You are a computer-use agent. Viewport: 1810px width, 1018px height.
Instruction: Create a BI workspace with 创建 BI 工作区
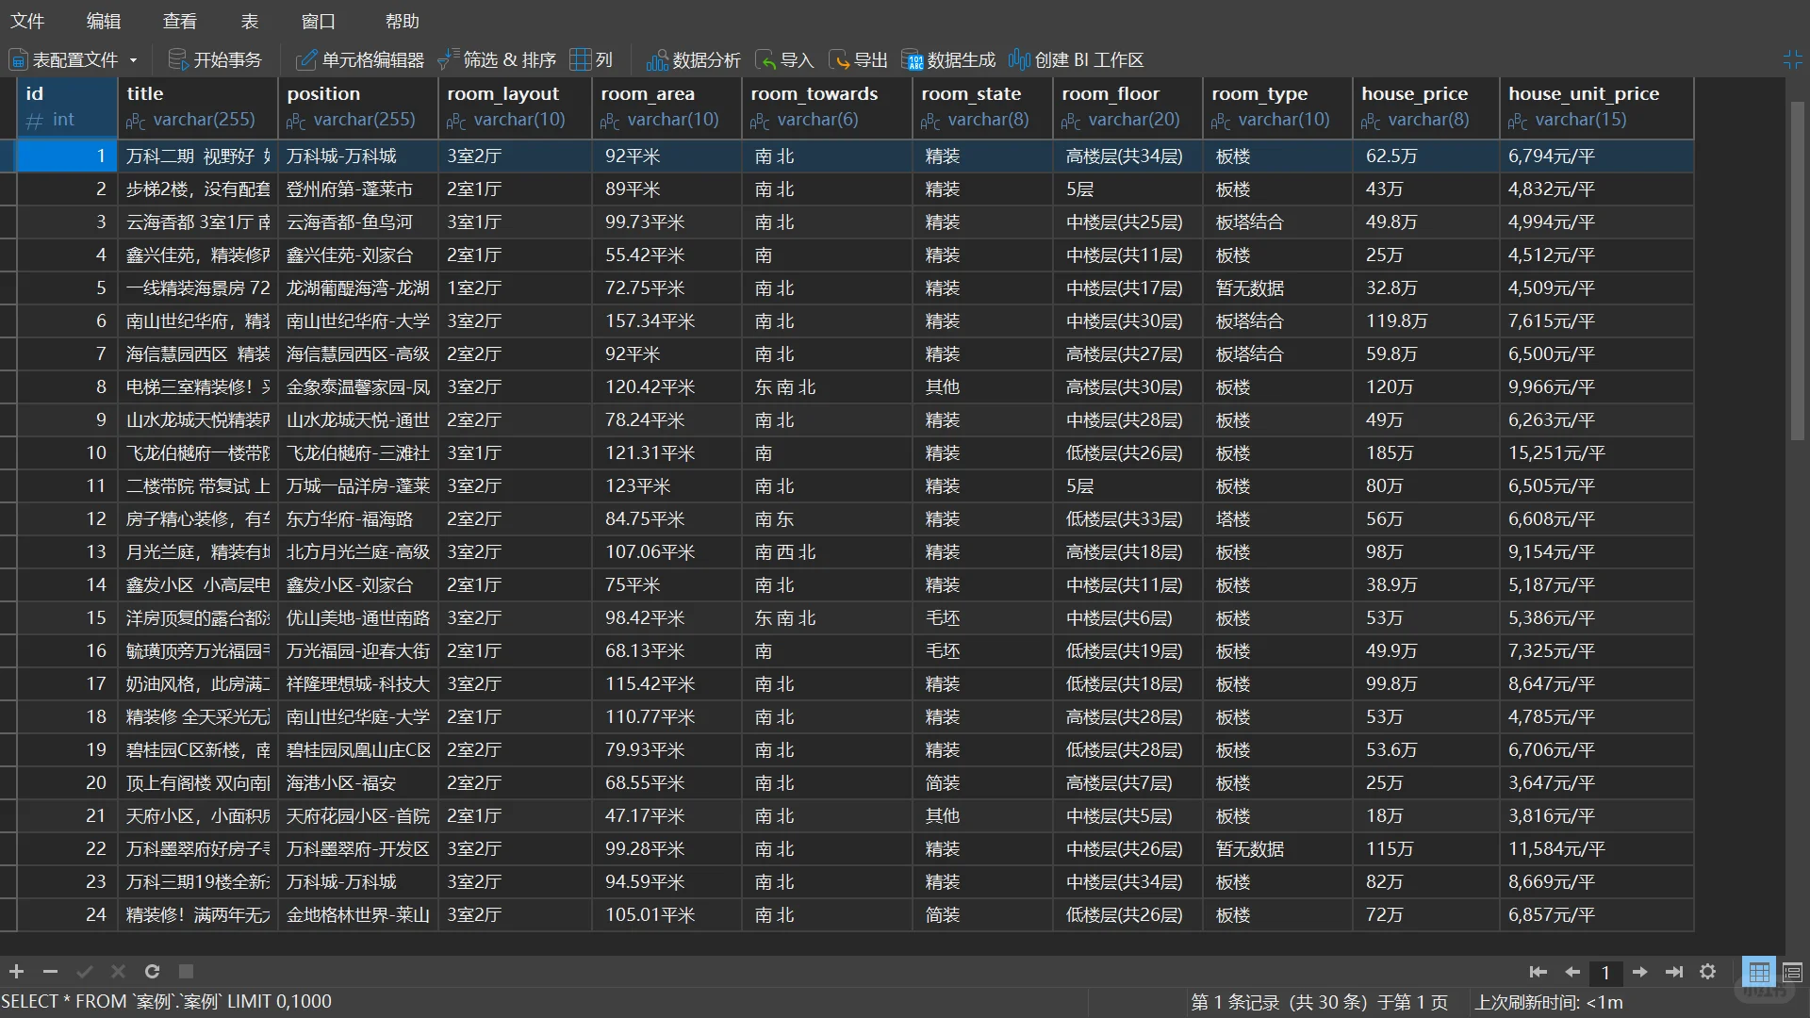coord(1076,58)
